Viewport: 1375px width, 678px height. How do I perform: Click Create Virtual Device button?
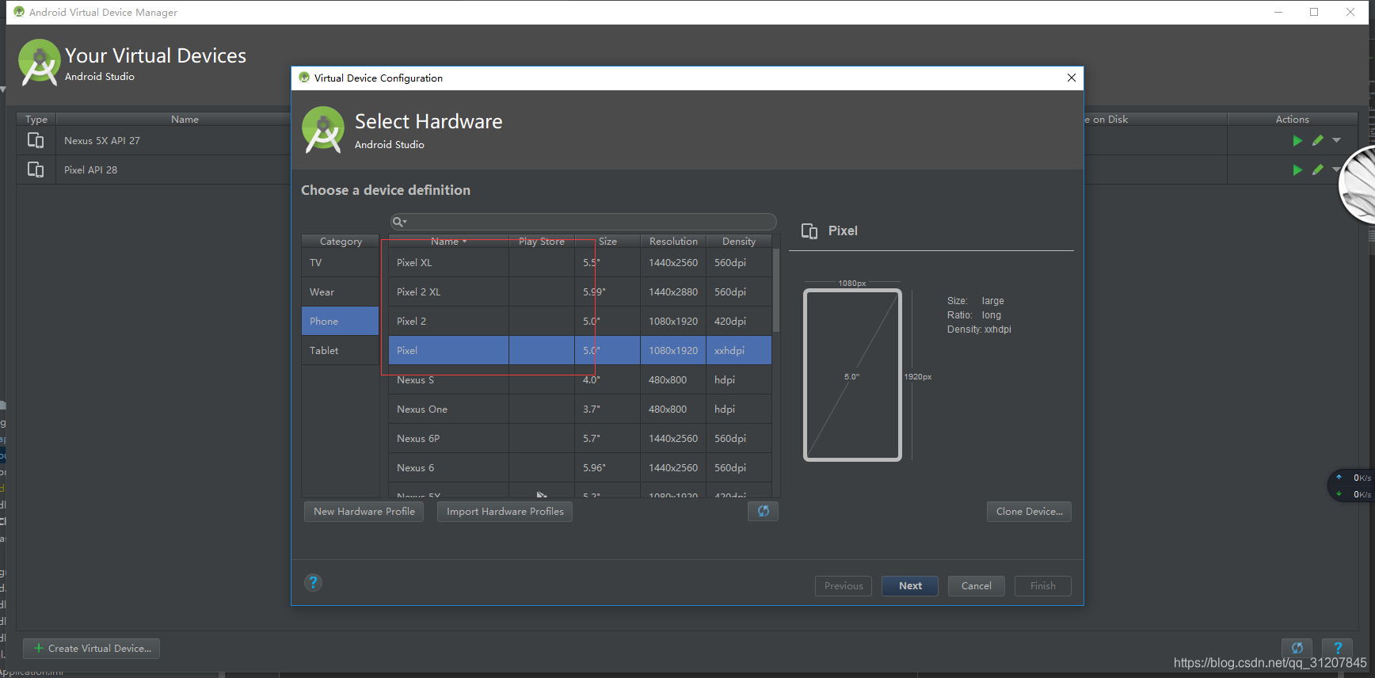[92, 648]
